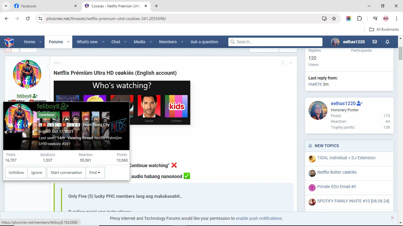Click the colorful extension icon in toolbar

tap(349, 19)
